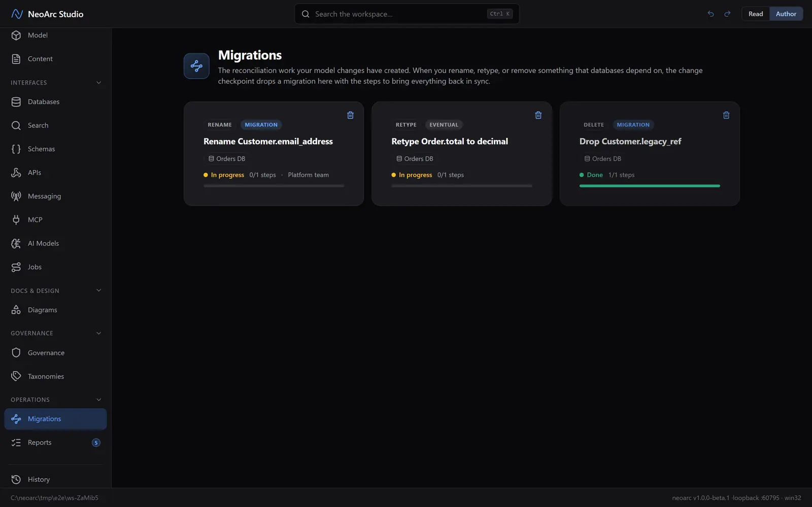Click the Done status on Drop card
Viewport: 812px width, 507px height.
(591, 175)
